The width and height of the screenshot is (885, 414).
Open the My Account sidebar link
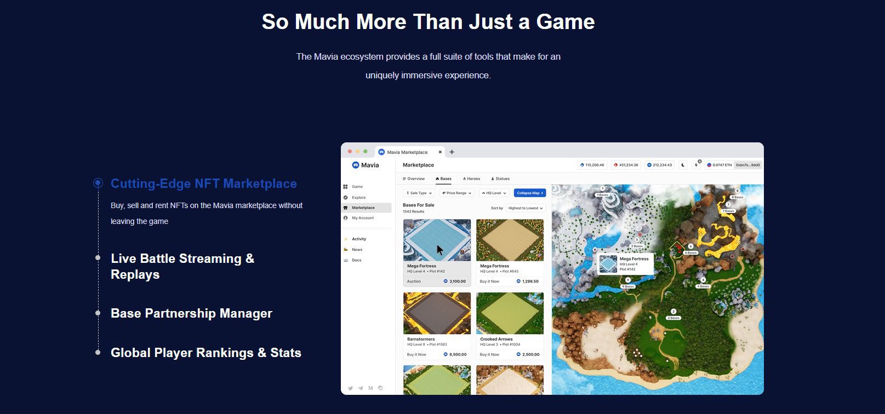click(363, 218)
